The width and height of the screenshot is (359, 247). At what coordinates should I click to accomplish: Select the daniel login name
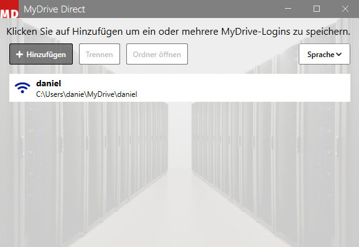point(49,83)
